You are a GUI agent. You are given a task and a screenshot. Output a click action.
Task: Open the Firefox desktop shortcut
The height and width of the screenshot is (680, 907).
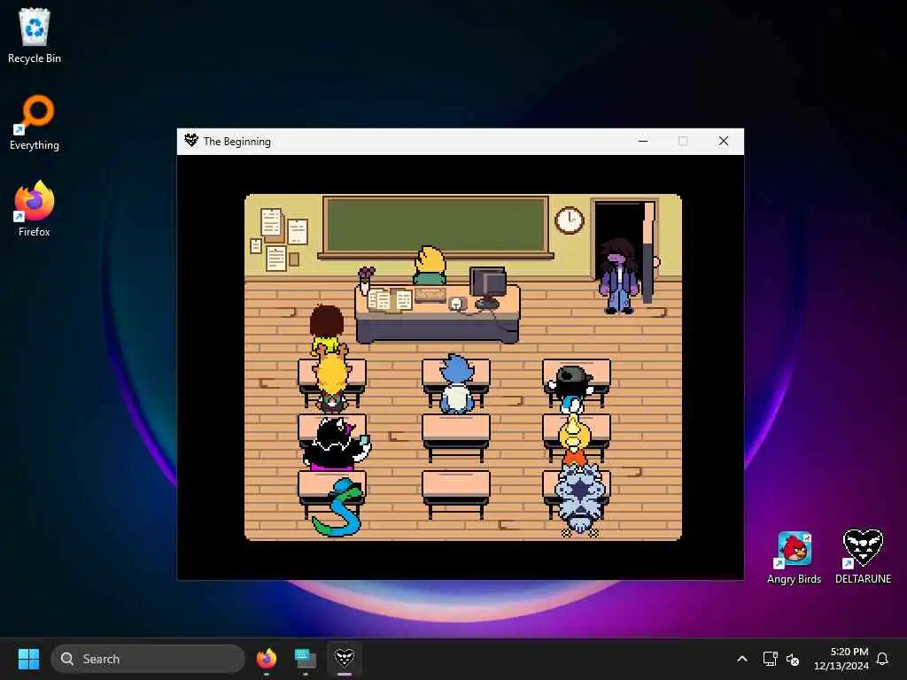(x=35, y=209)
